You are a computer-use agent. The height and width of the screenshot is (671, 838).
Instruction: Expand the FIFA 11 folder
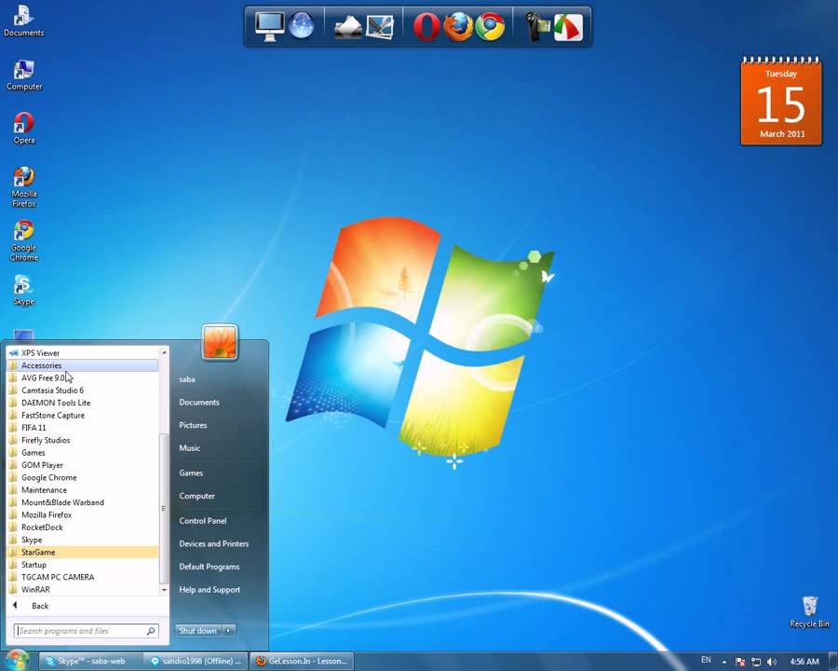tap(83, 428)
